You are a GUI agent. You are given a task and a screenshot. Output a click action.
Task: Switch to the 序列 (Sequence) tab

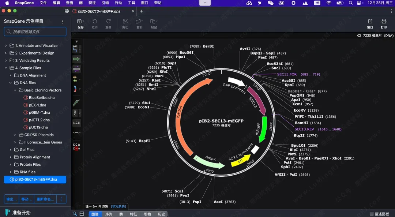coord(109,214)
